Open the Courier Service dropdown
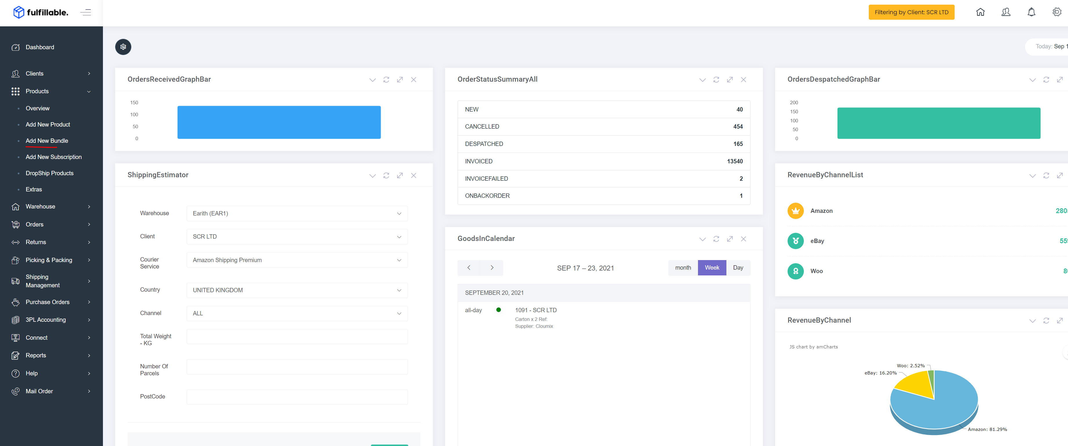The height and width of the screenshot is (446, 1068). coord(297,260)
